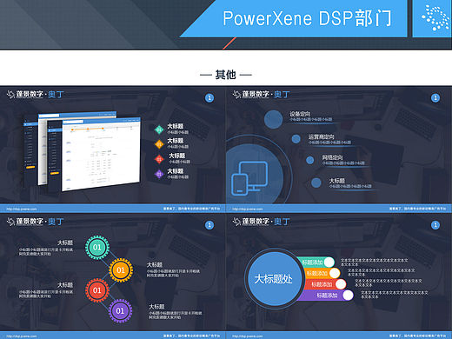Click the large blue circle beside 设备定向
Image resolution: width=452 pixels, height=339 pixels.
[273, 119]
